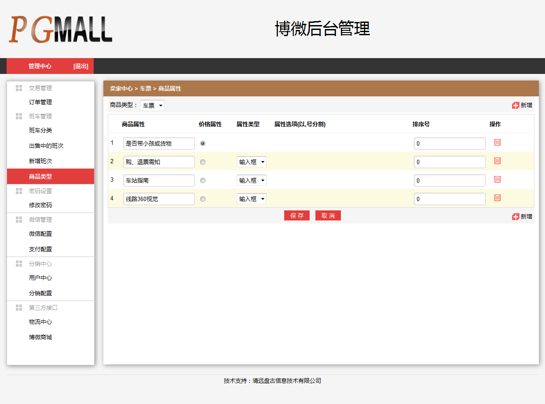Click the 退出 logout link

tap(80, 66)
